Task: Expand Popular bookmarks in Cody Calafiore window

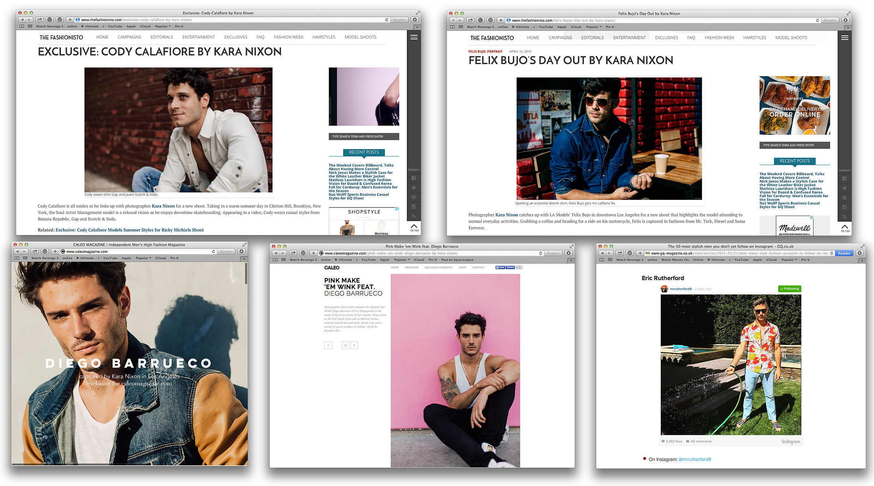Action: [163, 26]
